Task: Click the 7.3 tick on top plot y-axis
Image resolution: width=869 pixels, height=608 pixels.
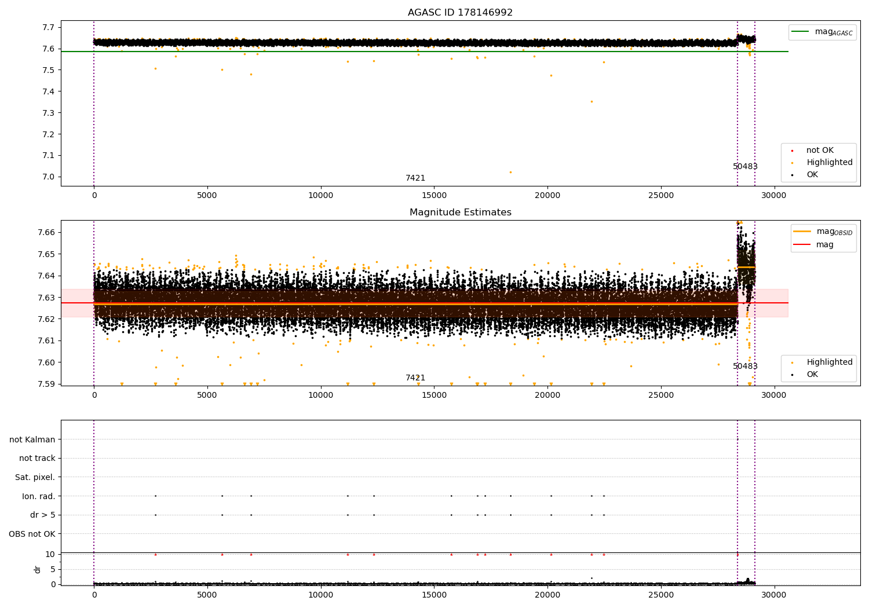Action: 49,113
